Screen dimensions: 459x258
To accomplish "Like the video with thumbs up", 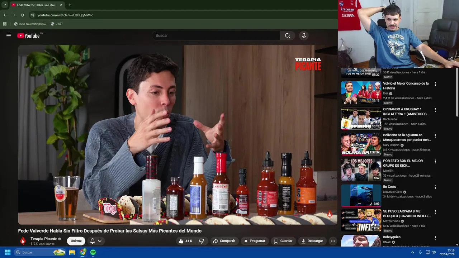I will [185, 241].
